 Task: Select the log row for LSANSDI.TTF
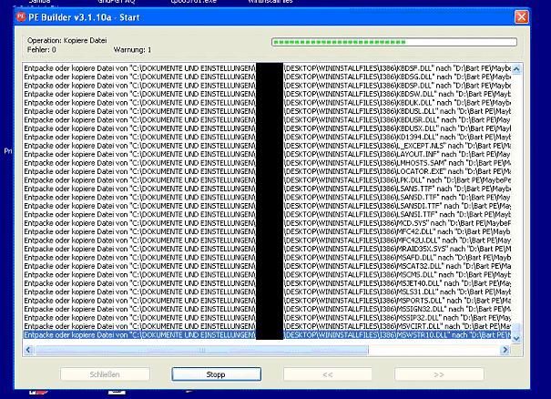tap(267, 206)
